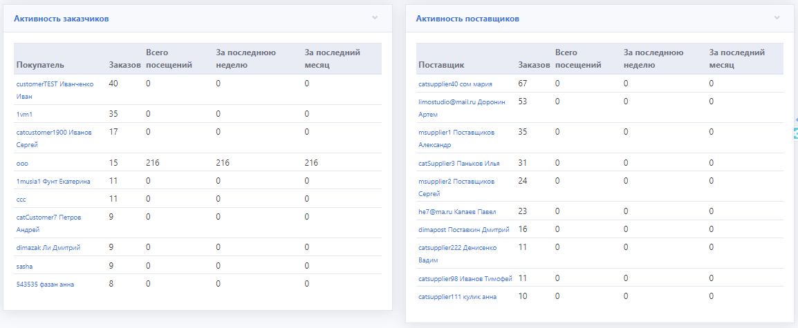This screenshot has height=328, width=798.
Task: Open 1musia1 Фунт Екатерина buyer
Action: click(x=53, y=181)
